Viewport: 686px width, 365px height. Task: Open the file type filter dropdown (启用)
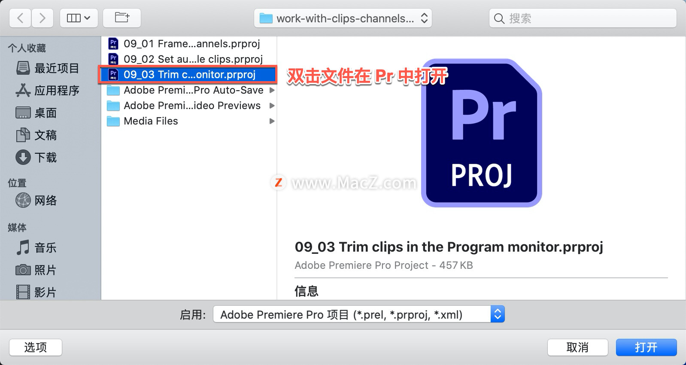pyautogui.click(x=359, y=314)
